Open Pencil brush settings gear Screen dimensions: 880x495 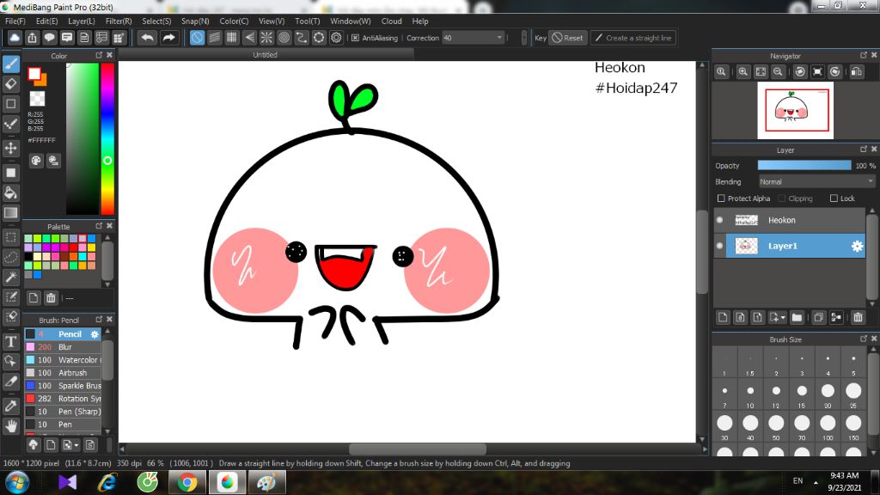95,334
